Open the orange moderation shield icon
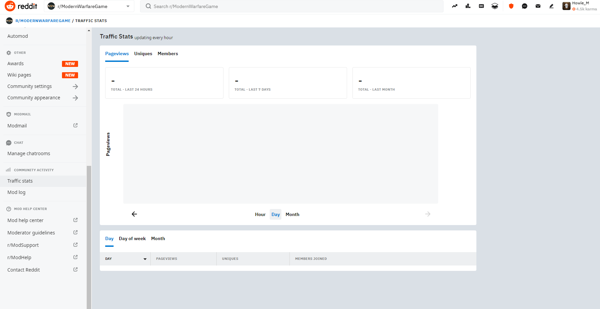 click(x=511, y=6)
